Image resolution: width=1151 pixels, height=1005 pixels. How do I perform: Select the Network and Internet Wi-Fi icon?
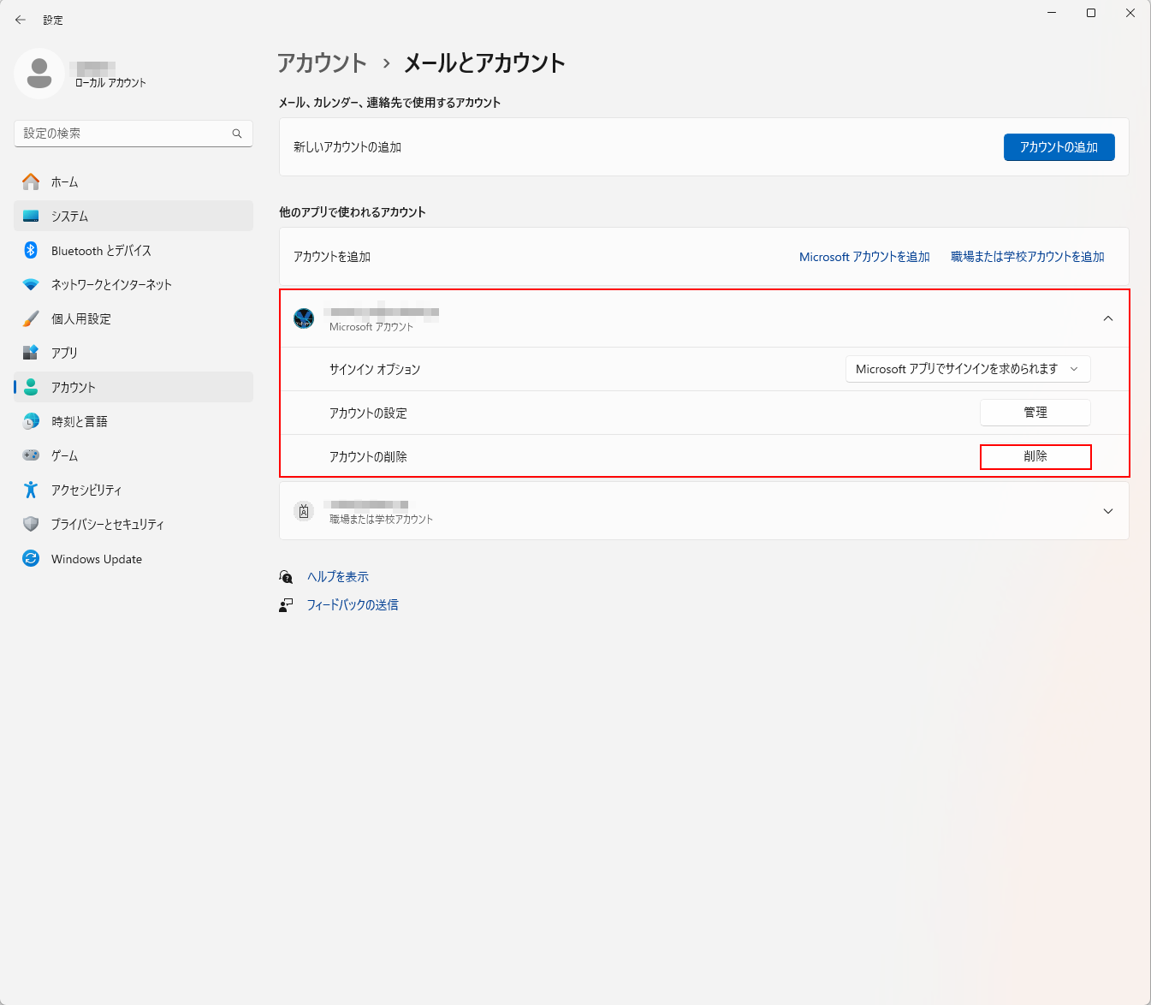click(31, 284)
